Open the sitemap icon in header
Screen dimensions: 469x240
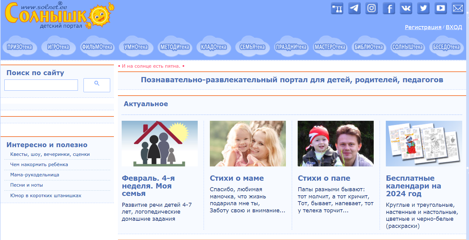coord(337,8)
